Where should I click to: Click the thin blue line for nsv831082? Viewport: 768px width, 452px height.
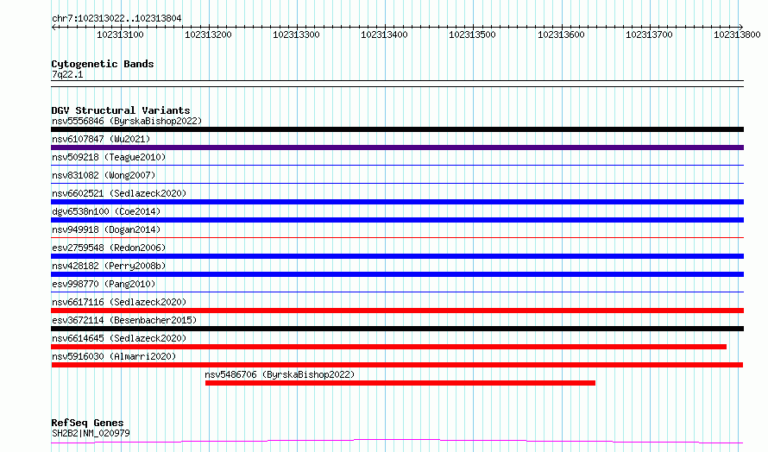397,184
